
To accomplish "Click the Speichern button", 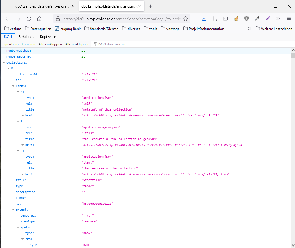I will (x=11, y=44).
